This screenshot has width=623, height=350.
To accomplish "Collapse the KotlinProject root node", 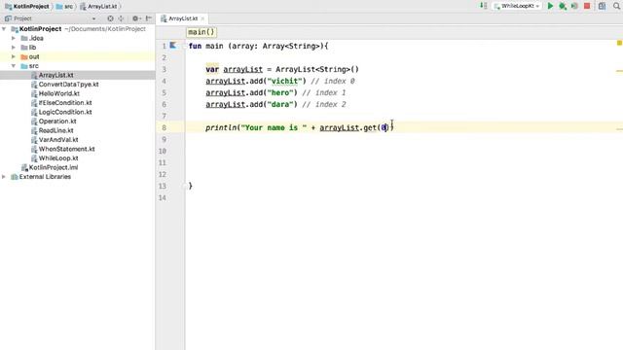I will tap(4, 29).
